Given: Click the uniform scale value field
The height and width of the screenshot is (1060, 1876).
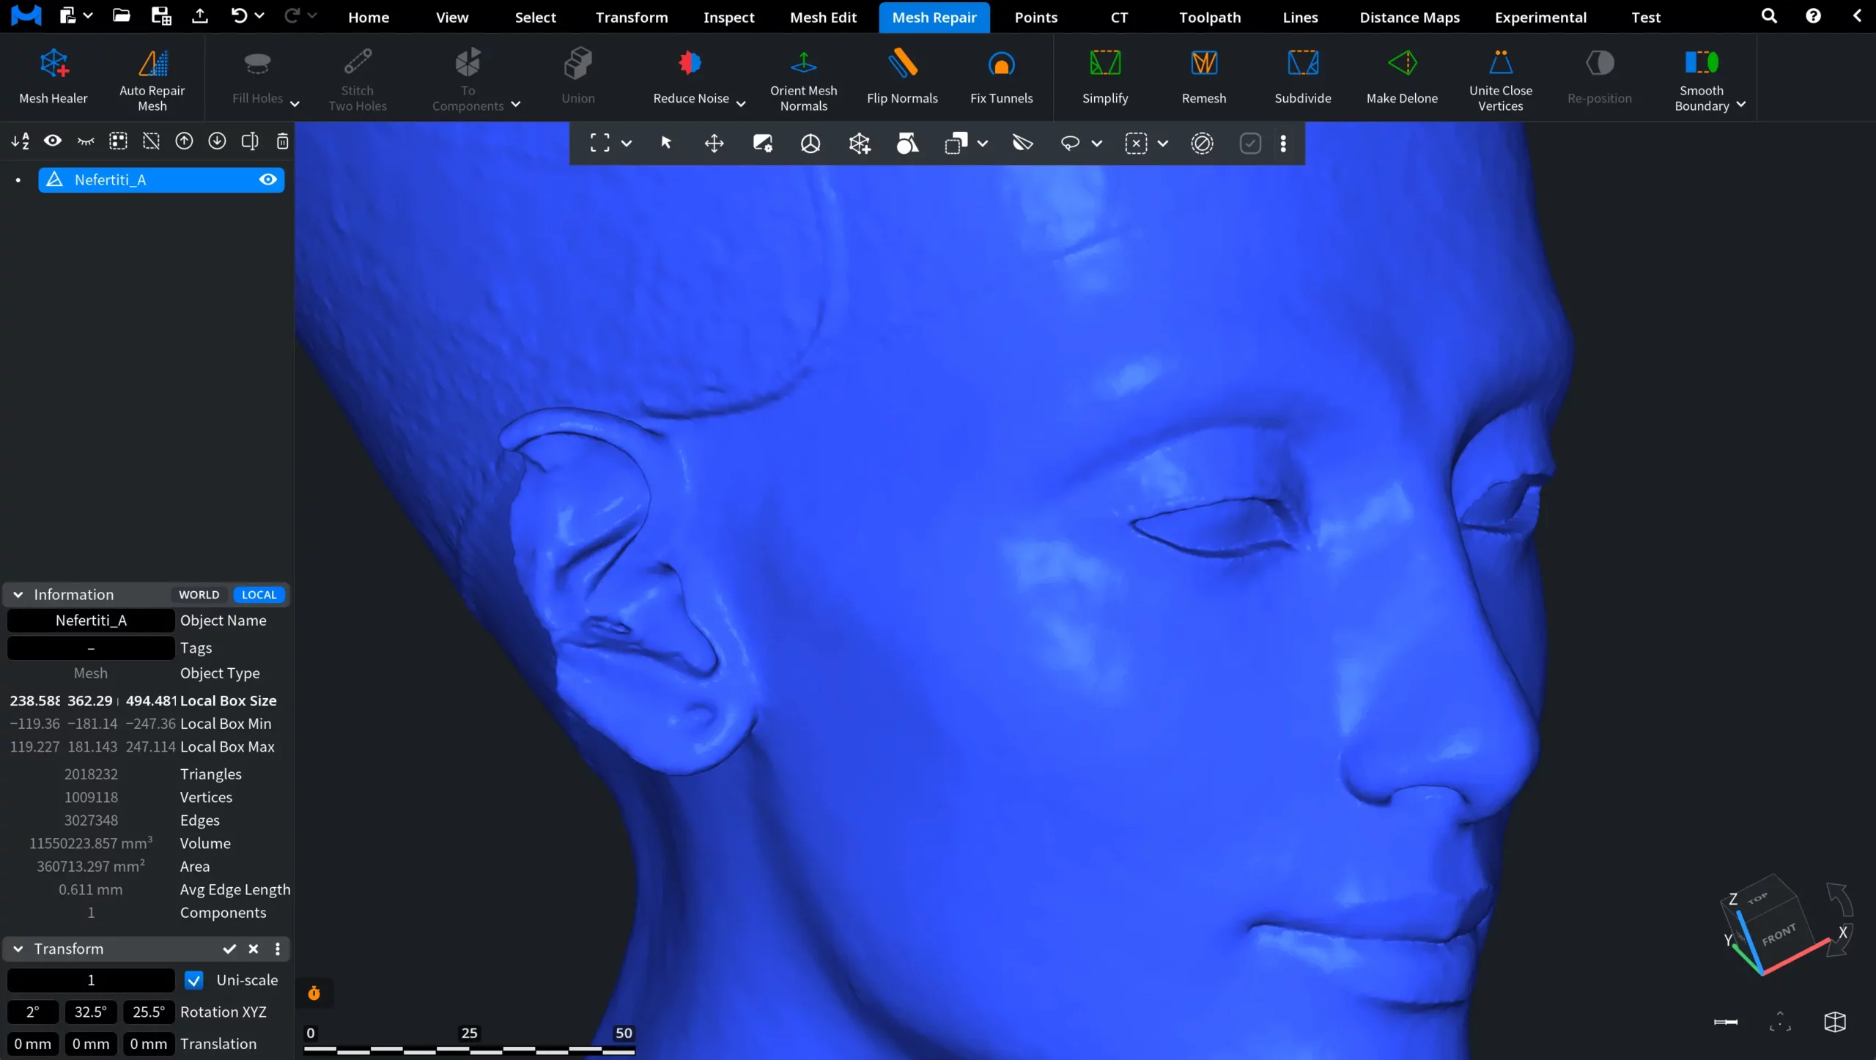Looking at the screenshot, I should pos(91,980).
